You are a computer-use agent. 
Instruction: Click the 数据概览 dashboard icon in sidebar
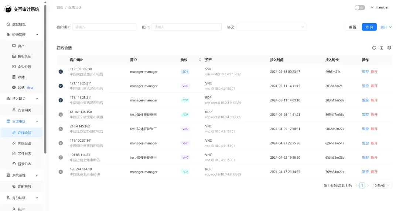(8, 24)
